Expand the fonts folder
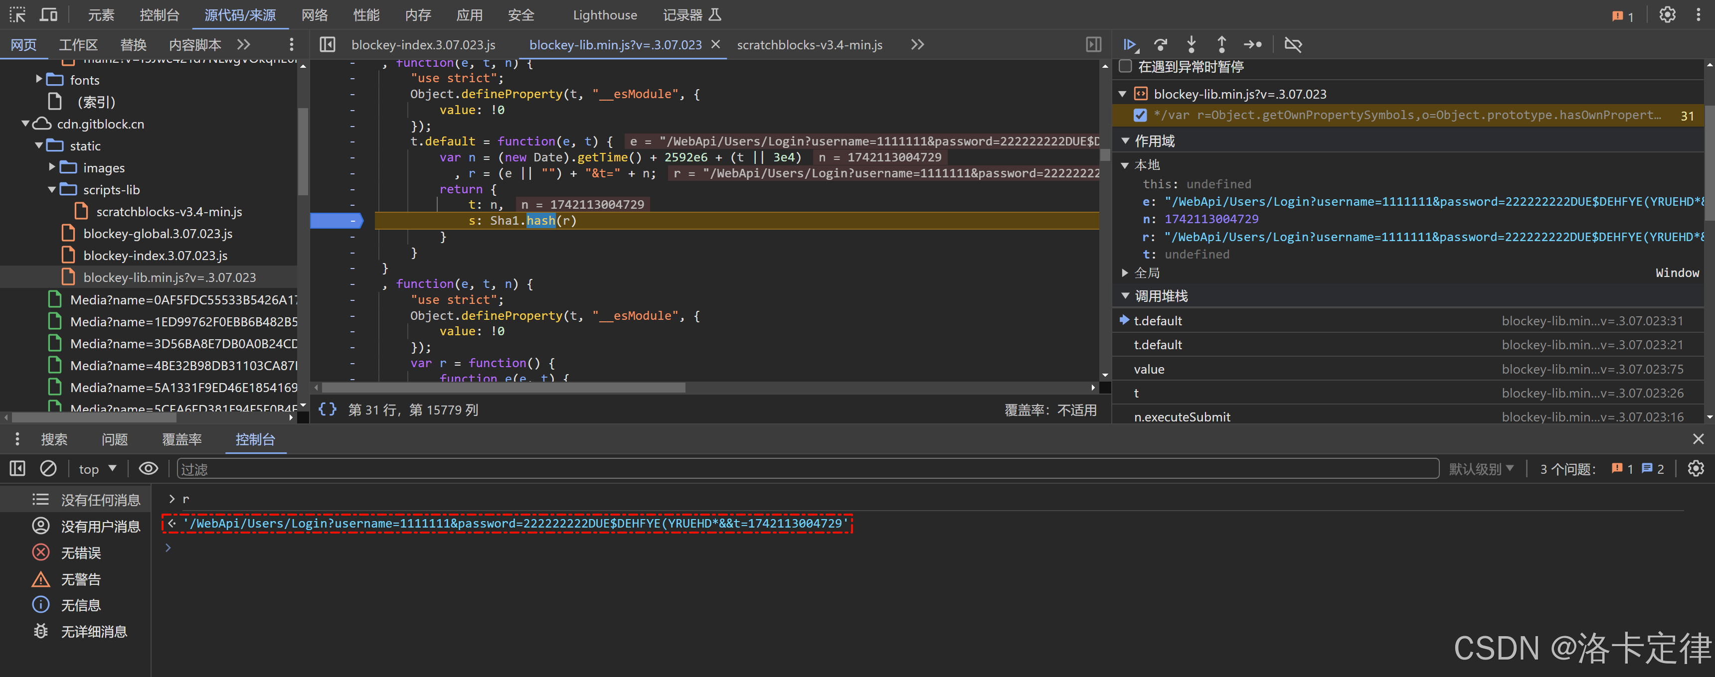 [39, 80]
